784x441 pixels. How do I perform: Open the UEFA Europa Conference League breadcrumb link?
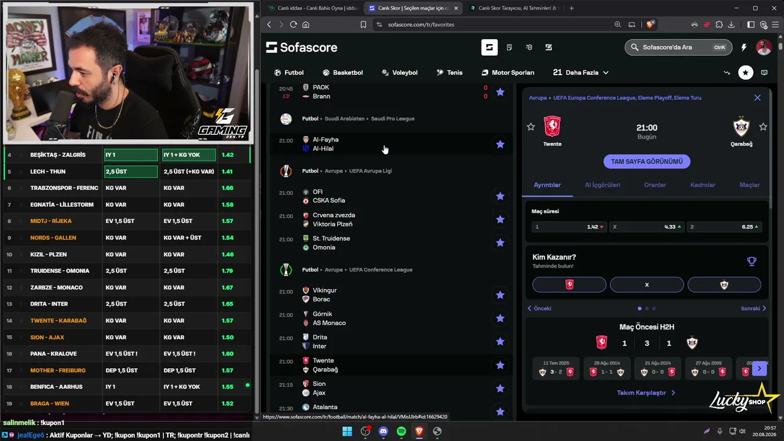click(x=627, y=97)
